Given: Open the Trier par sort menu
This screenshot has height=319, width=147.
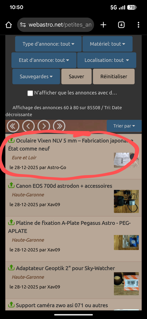Looking at the screenshot, I should click(x=124, y=126).
